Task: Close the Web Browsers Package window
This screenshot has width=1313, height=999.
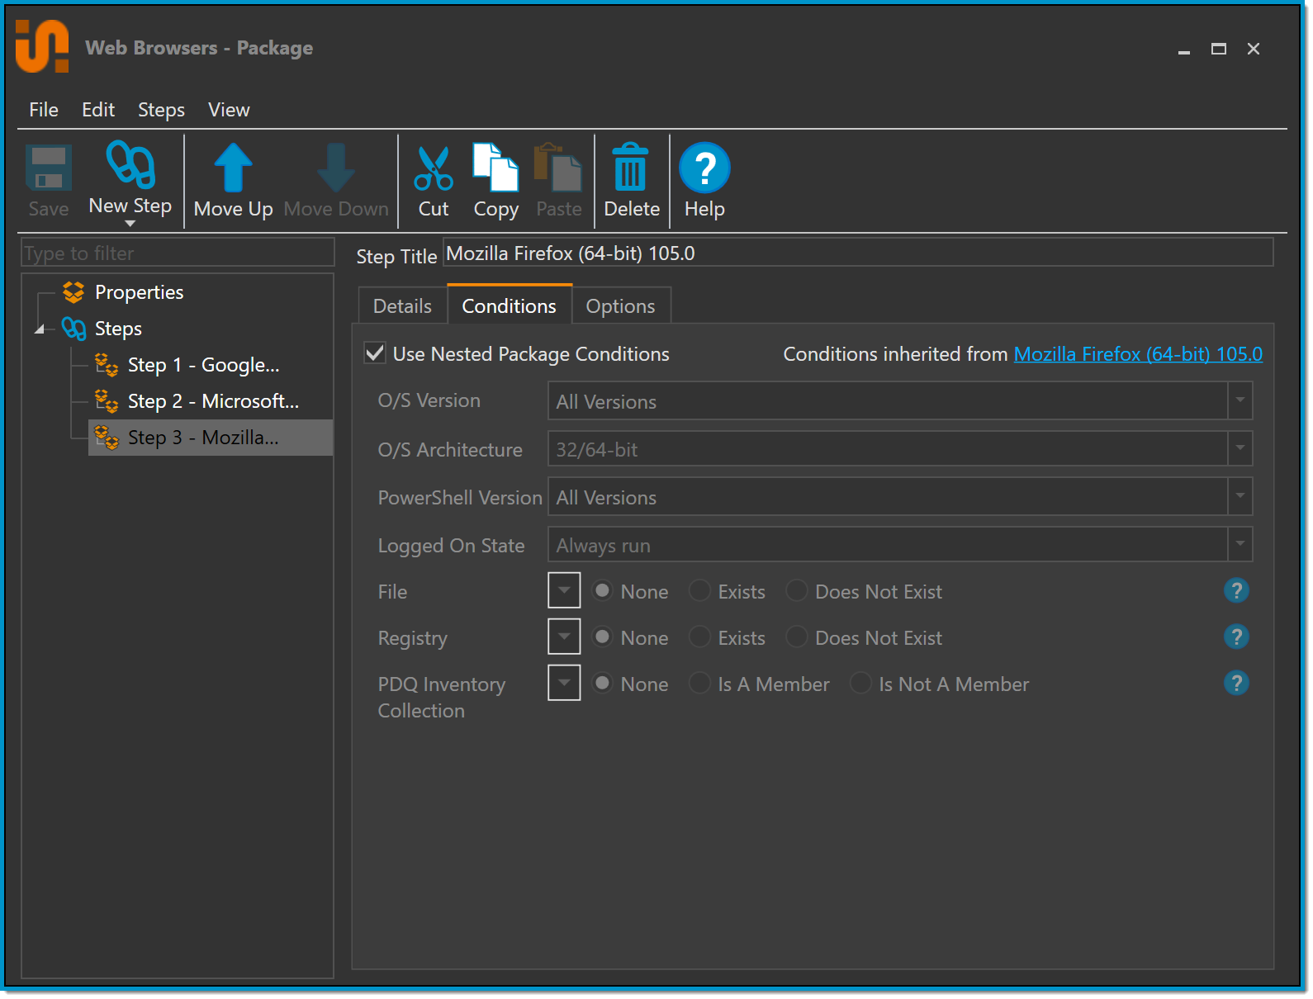Action: tap(1253, 49)
